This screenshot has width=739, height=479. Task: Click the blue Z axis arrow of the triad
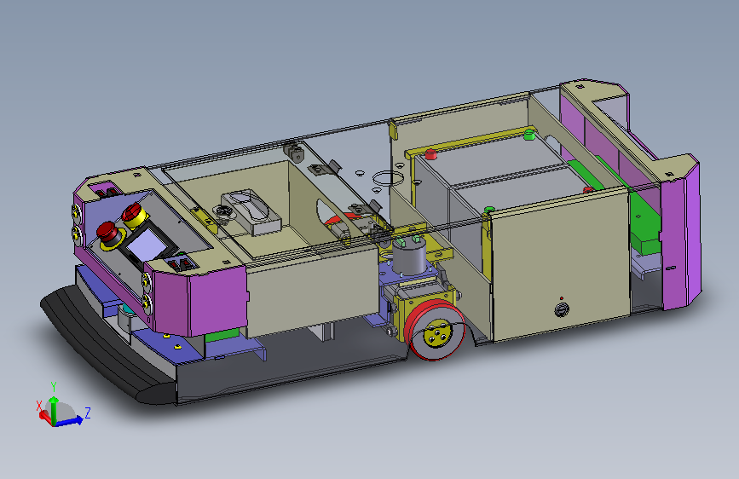coord(71,420)
